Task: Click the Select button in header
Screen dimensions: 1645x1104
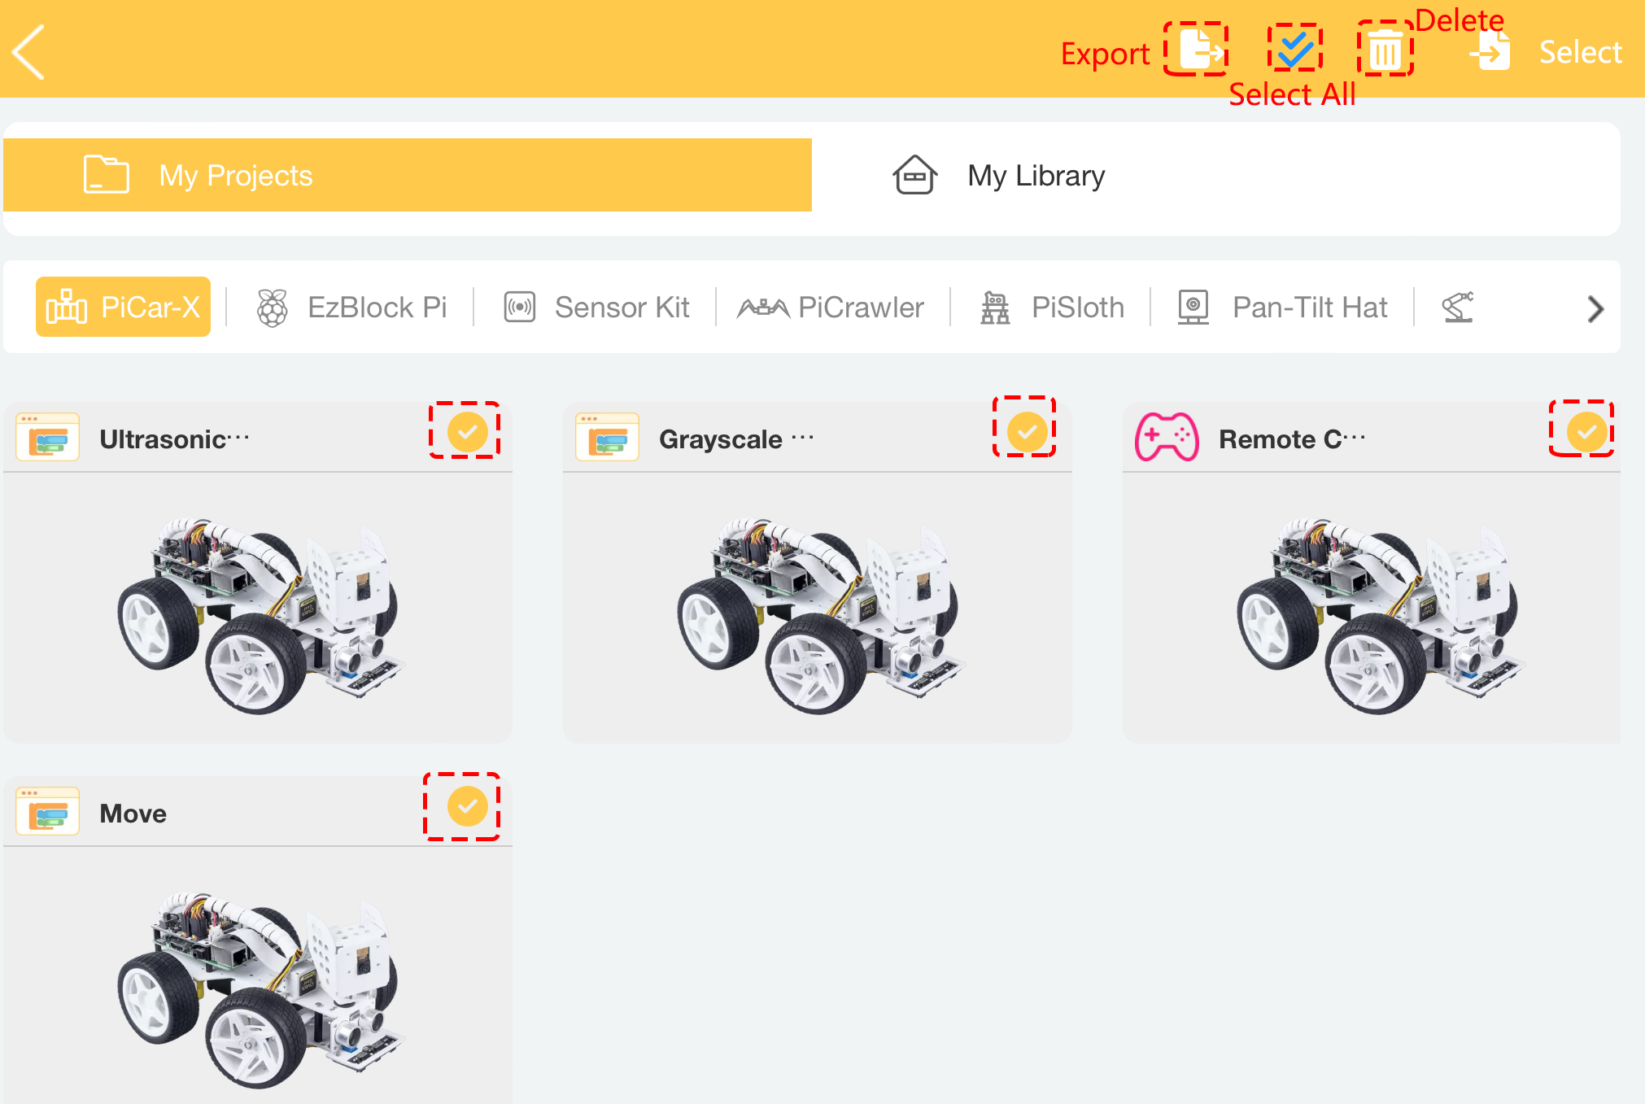Action: coord(1581,52)
